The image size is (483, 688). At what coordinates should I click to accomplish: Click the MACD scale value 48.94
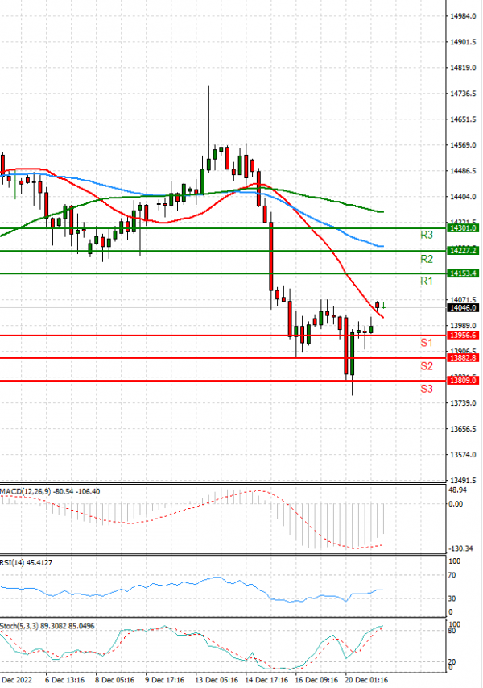click(458, 490)
